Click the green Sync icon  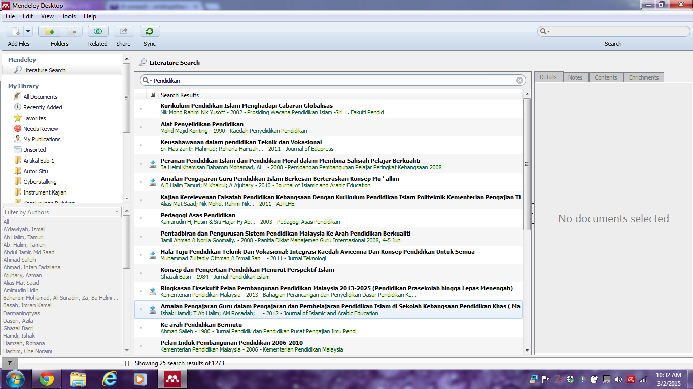click(x=150, y=31)
